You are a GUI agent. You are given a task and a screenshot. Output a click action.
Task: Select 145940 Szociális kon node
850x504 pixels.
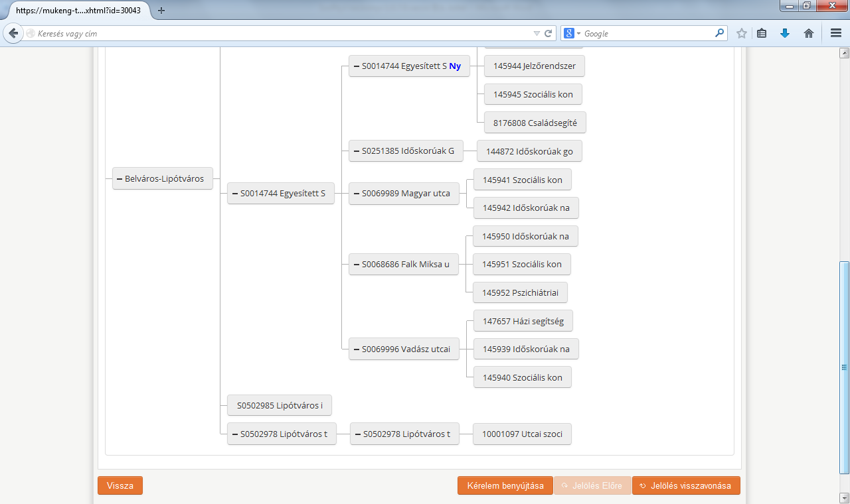point(523,377)
